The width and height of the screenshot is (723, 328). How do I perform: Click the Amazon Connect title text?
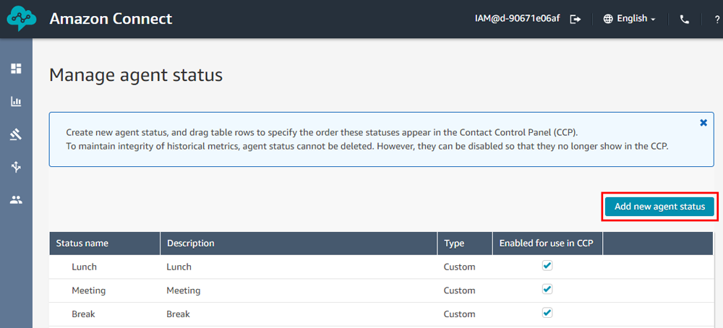tap(111, 19)
